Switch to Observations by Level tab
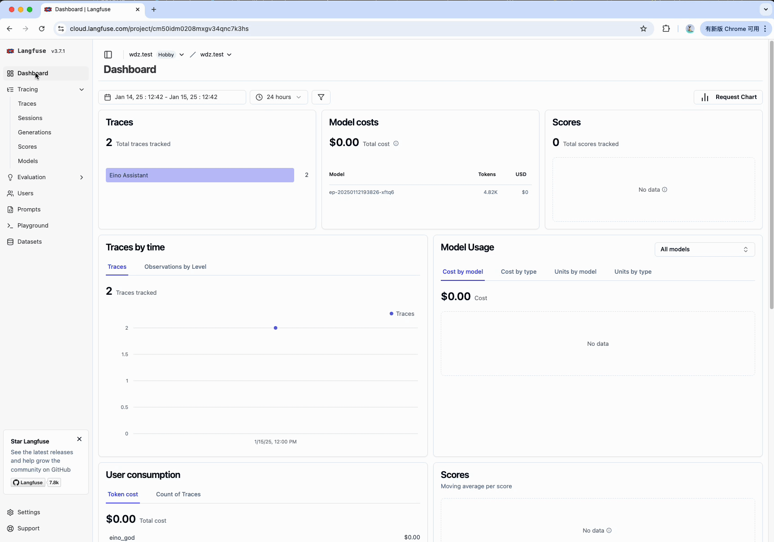 click(175, 267)
